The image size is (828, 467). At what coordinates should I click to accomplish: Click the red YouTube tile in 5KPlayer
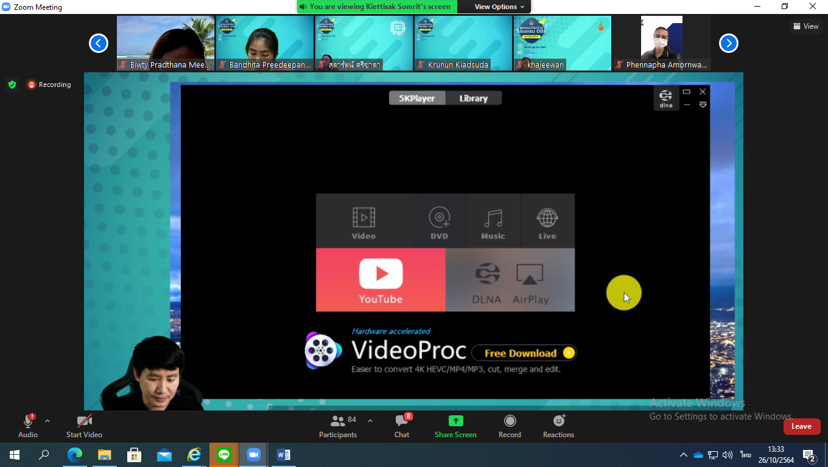click(x=381, y=280)
